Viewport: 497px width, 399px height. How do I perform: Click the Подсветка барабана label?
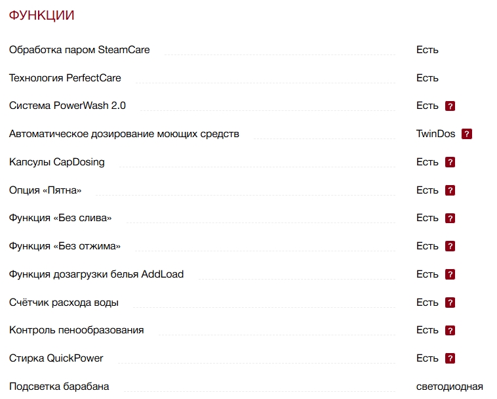(59, 386)
